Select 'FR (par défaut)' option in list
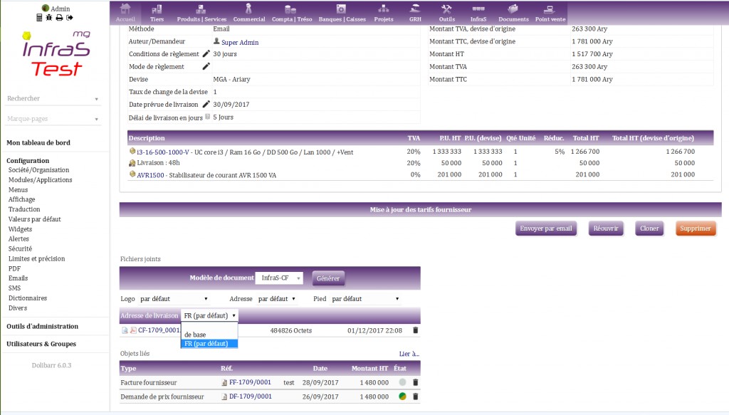Image resolution: width=729 pixels, height=415 pixels. point(209,343)
